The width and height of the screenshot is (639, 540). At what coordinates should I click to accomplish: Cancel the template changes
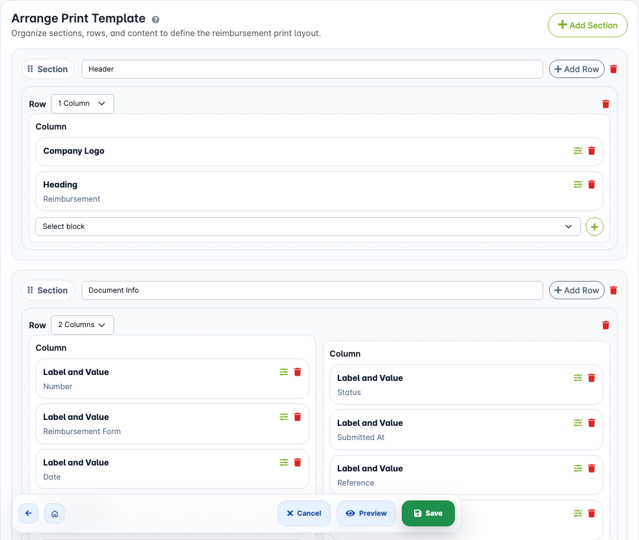point(304,513)
